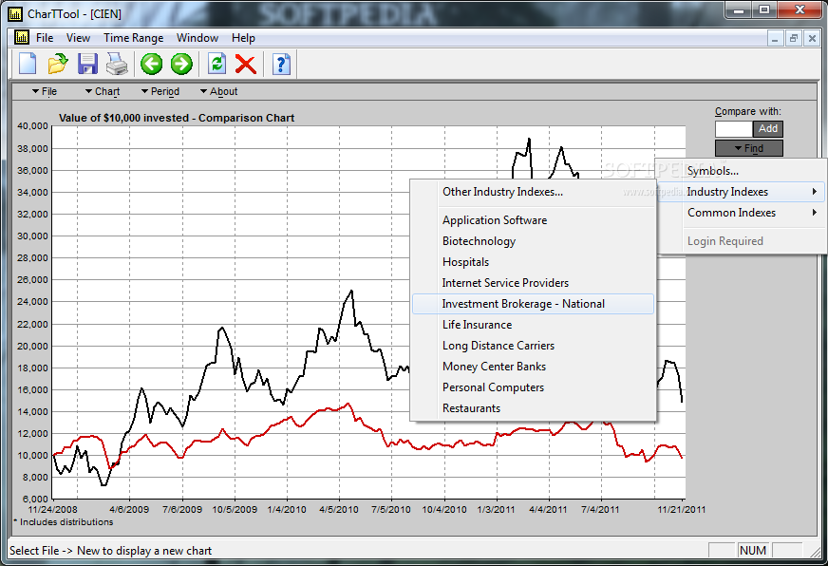Click the Compare with symbol input field
The width and height of the screenshot is (828, 566).
pyautogui.click(x=733, y=129)
